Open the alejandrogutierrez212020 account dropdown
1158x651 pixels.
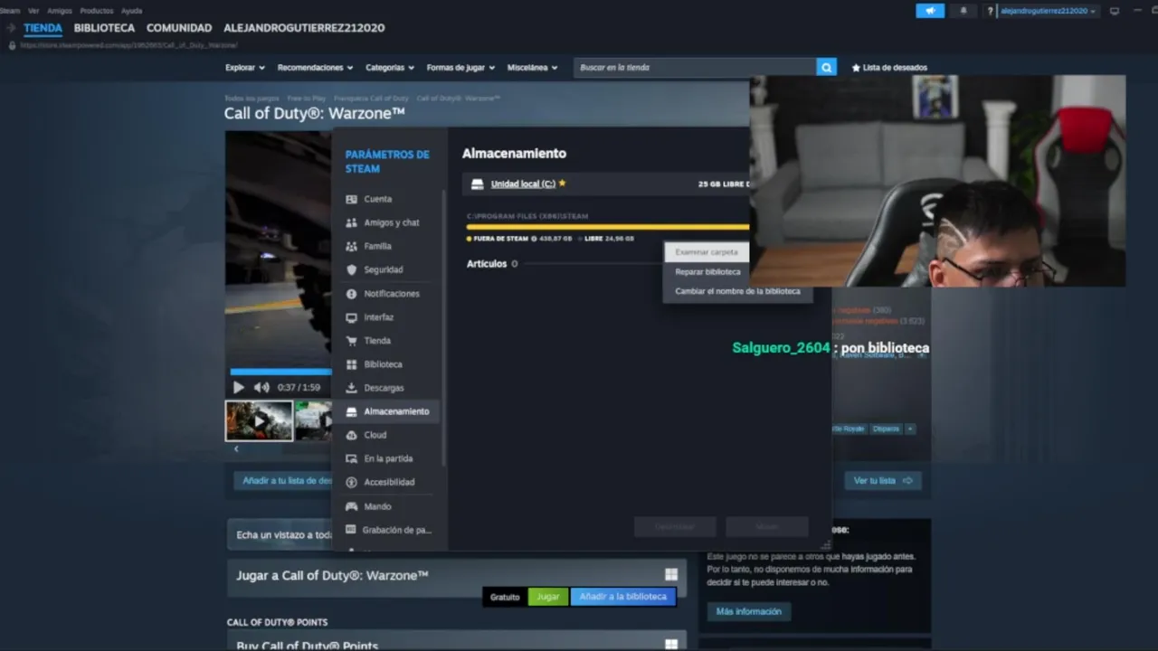coord(1048,11)
